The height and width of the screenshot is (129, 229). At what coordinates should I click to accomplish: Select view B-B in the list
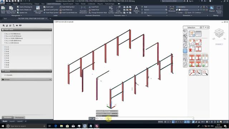point(8,65)
